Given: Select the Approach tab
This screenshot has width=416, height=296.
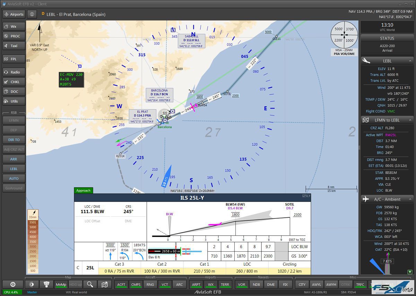Looking at the screenshot, I should [83, 190].
